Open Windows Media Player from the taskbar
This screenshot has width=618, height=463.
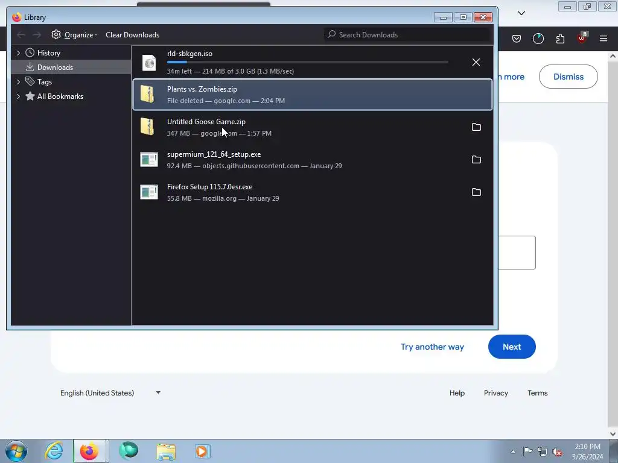[203, 451]
